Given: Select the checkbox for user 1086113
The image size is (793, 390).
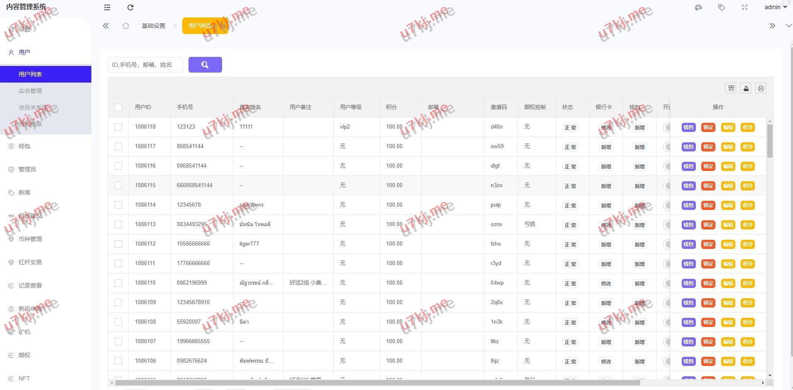Looking at the screenshot, I should (x=118, y=224).
